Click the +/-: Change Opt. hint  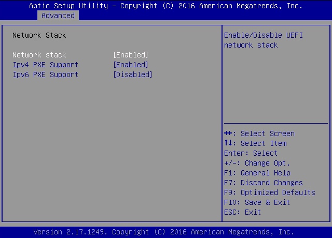pos(257,163)
